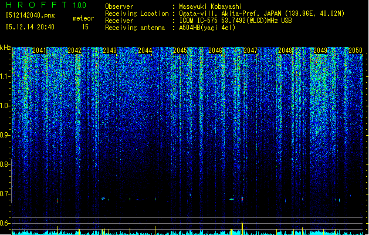Click the 2045 time marker
This screenshot has width=369, height=235.
(x=180, y=51)
